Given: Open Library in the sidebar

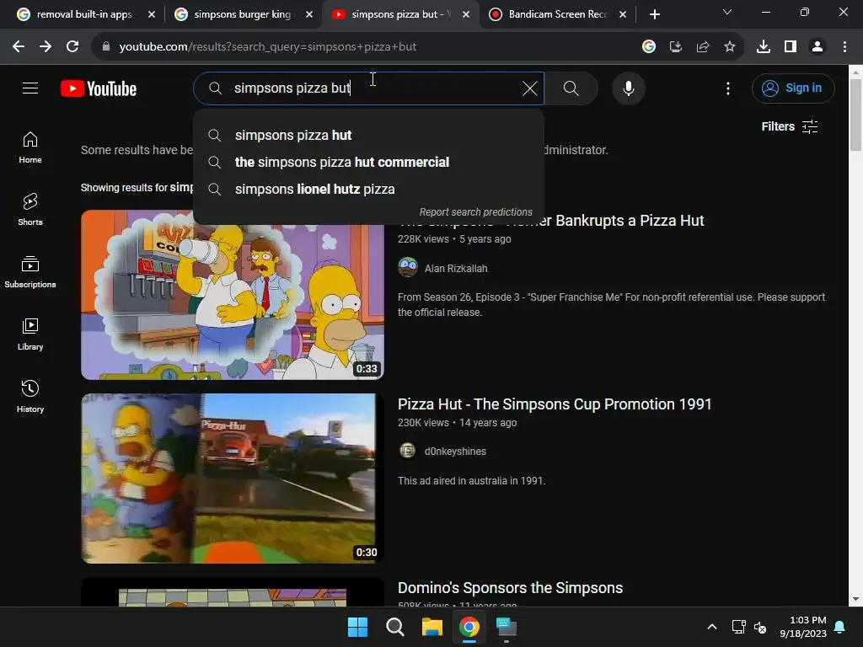Looking at the screenshot, I should click(30, 334).
